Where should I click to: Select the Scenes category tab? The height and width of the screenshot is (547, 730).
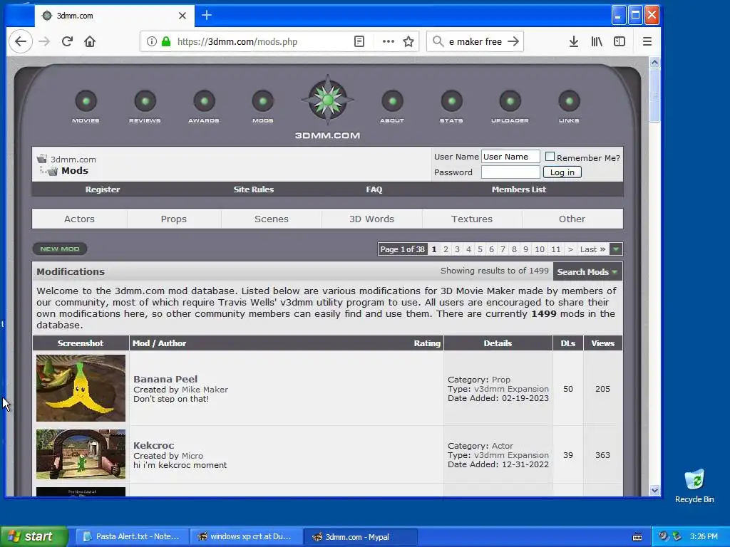272,219
